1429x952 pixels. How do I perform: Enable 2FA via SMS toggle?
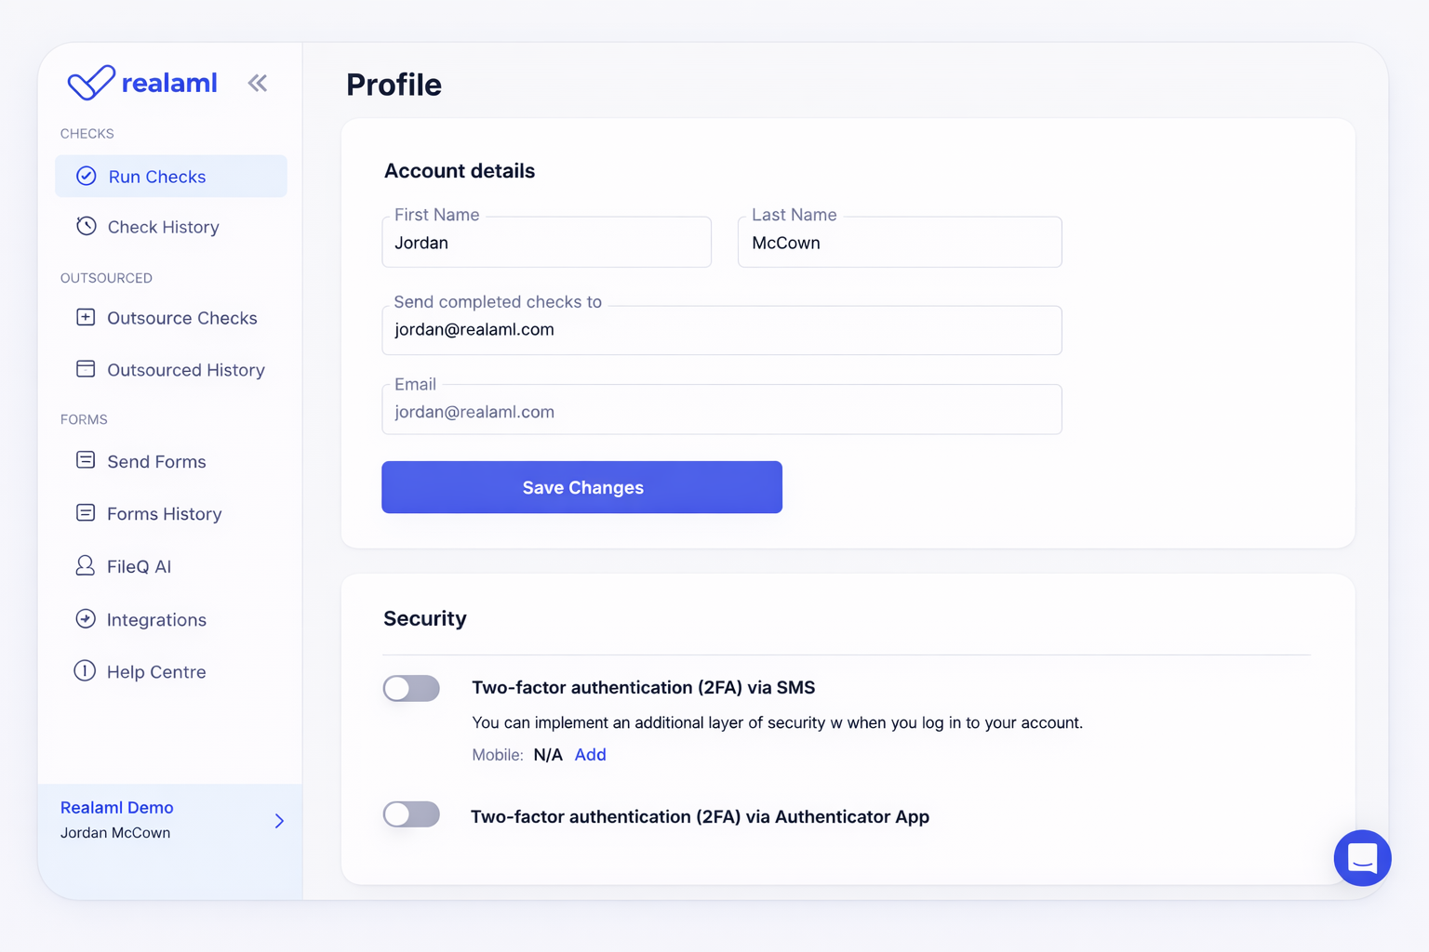[x=411, y=688]
